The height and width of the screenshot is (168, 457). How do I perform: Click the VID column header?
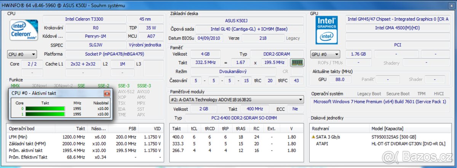tap(157, 128)
